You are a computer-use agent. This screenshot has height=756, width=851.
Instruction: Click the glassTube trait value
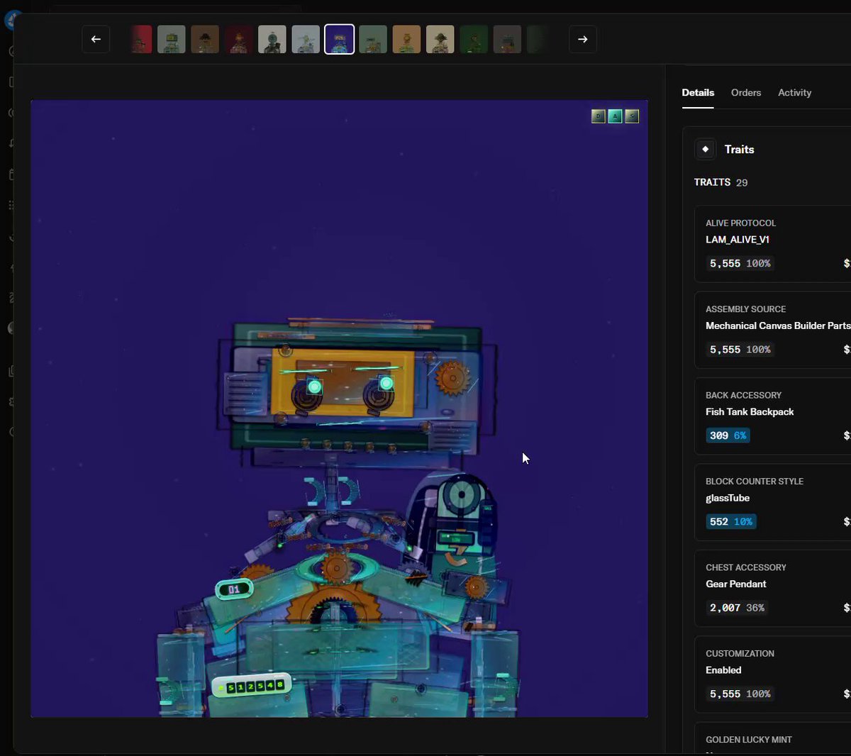728,498
